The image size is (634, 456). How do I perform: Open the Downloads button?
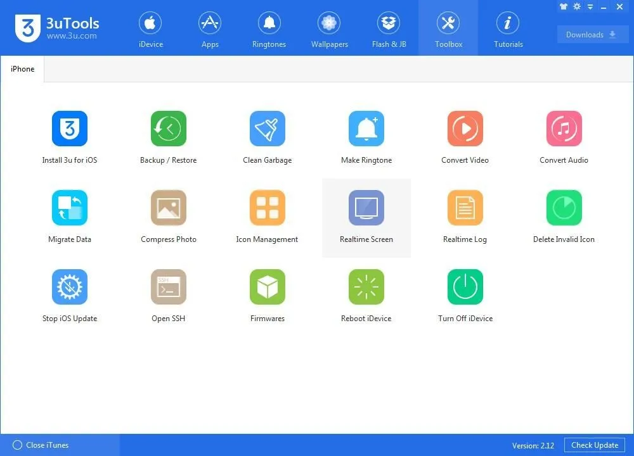point(592,35)
